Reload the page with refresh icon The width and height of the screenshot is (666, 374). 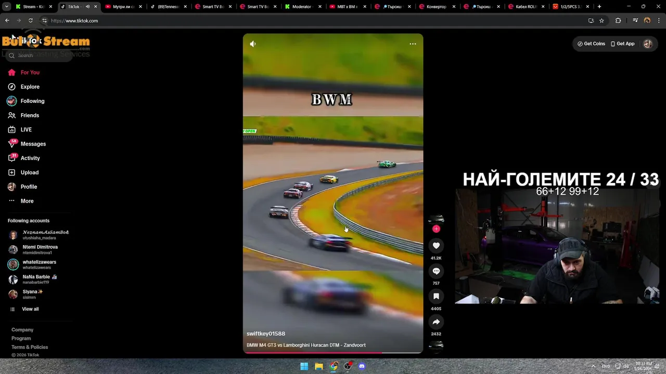31,21
